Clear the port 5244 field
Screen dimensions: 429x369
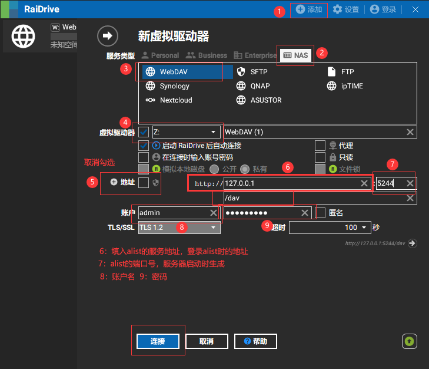[410, 183]
